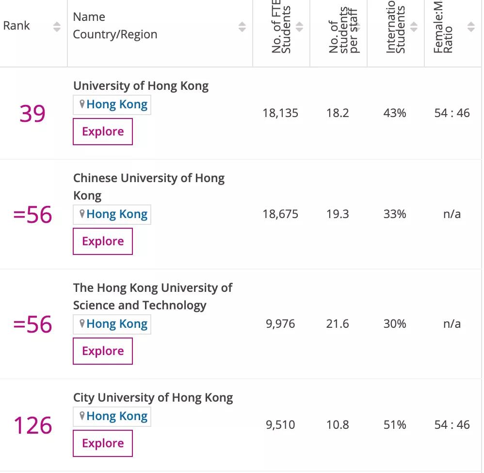Open the Chinese University of Hong Kong profile

[x=149, y=186]
